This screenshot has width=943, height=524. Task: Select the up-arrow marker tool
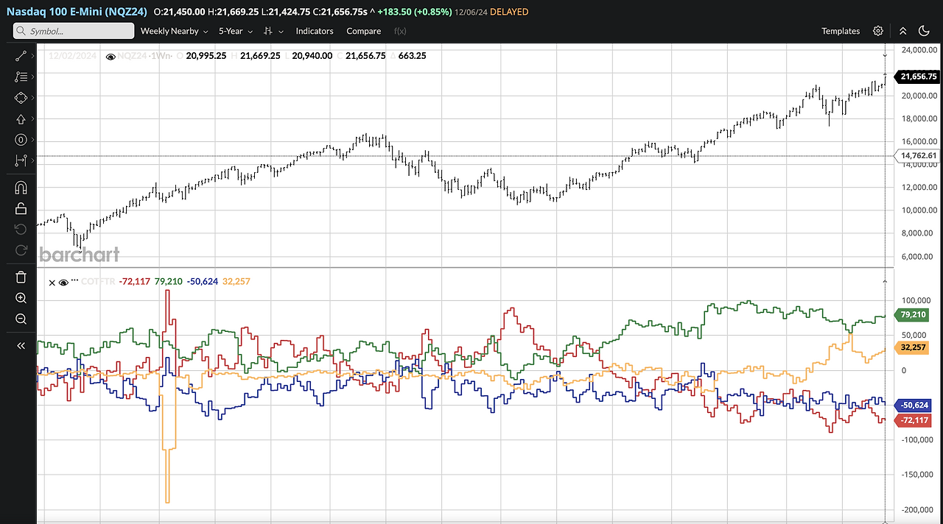tap(21, 118)
